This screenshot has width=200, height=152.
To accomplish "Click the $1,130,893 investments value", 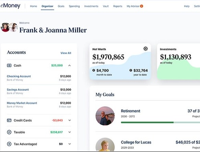I will coord(176,57).
